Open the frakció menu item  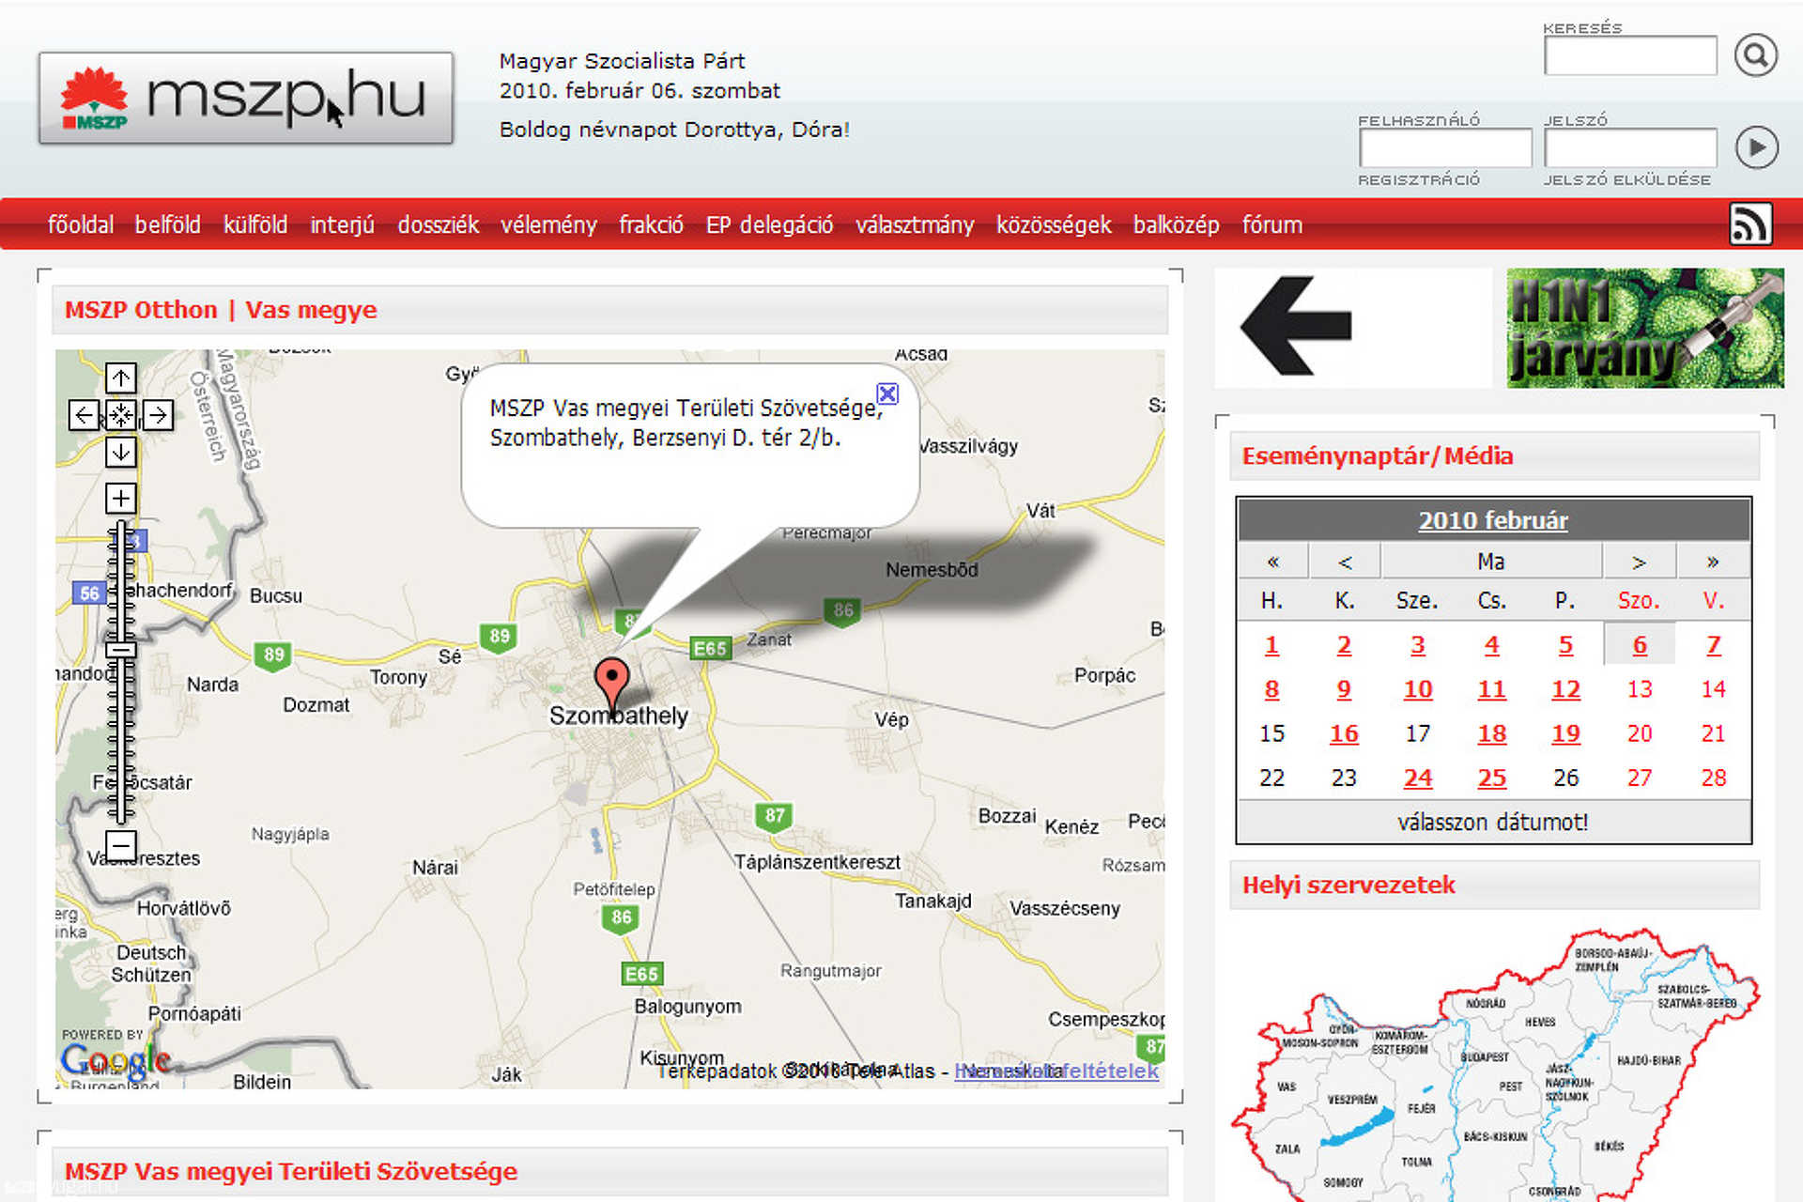651,225
